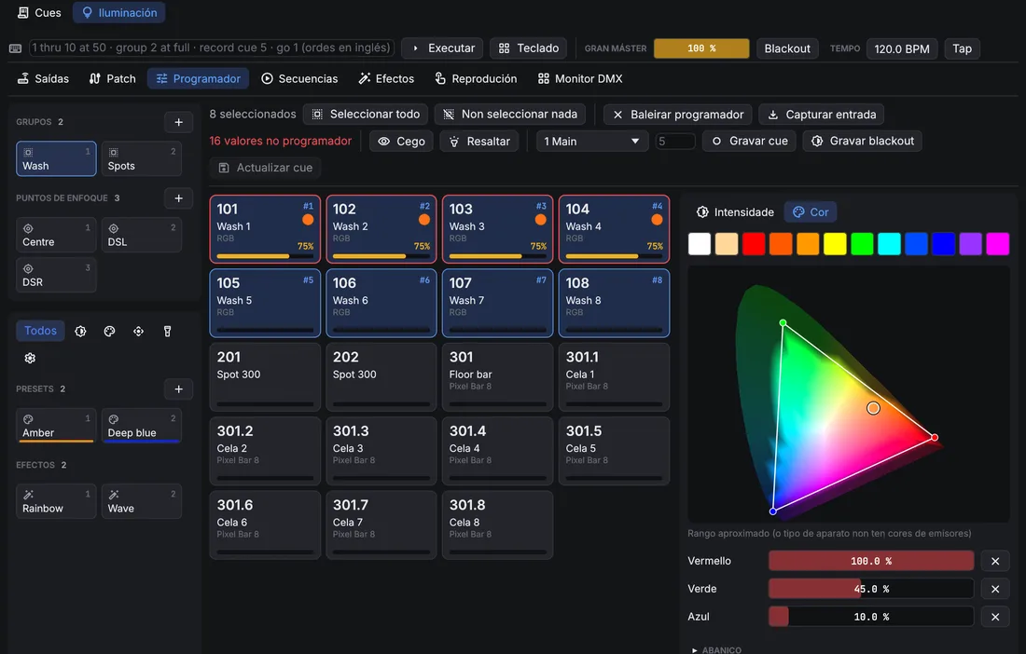This screenshot has height=654, width=1026.
Task: Add a new group with plus
Action: click(178, 122)
